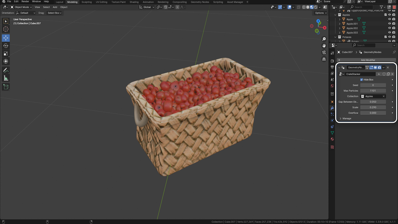
Task: Select the Select Box tool in the toolbar
Action: [6, 21]
